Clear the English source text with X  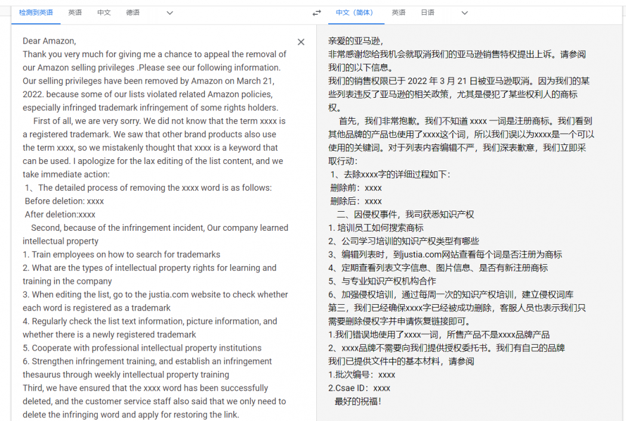(x=301, y=42)
